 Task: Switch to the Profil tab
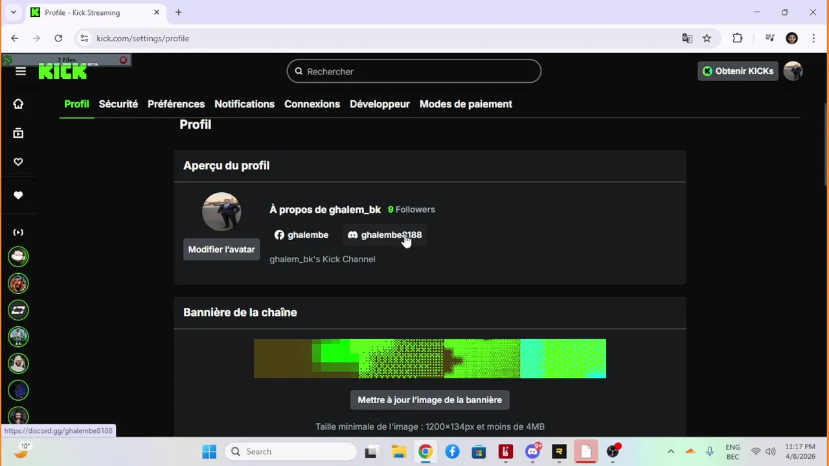[76, 104]
